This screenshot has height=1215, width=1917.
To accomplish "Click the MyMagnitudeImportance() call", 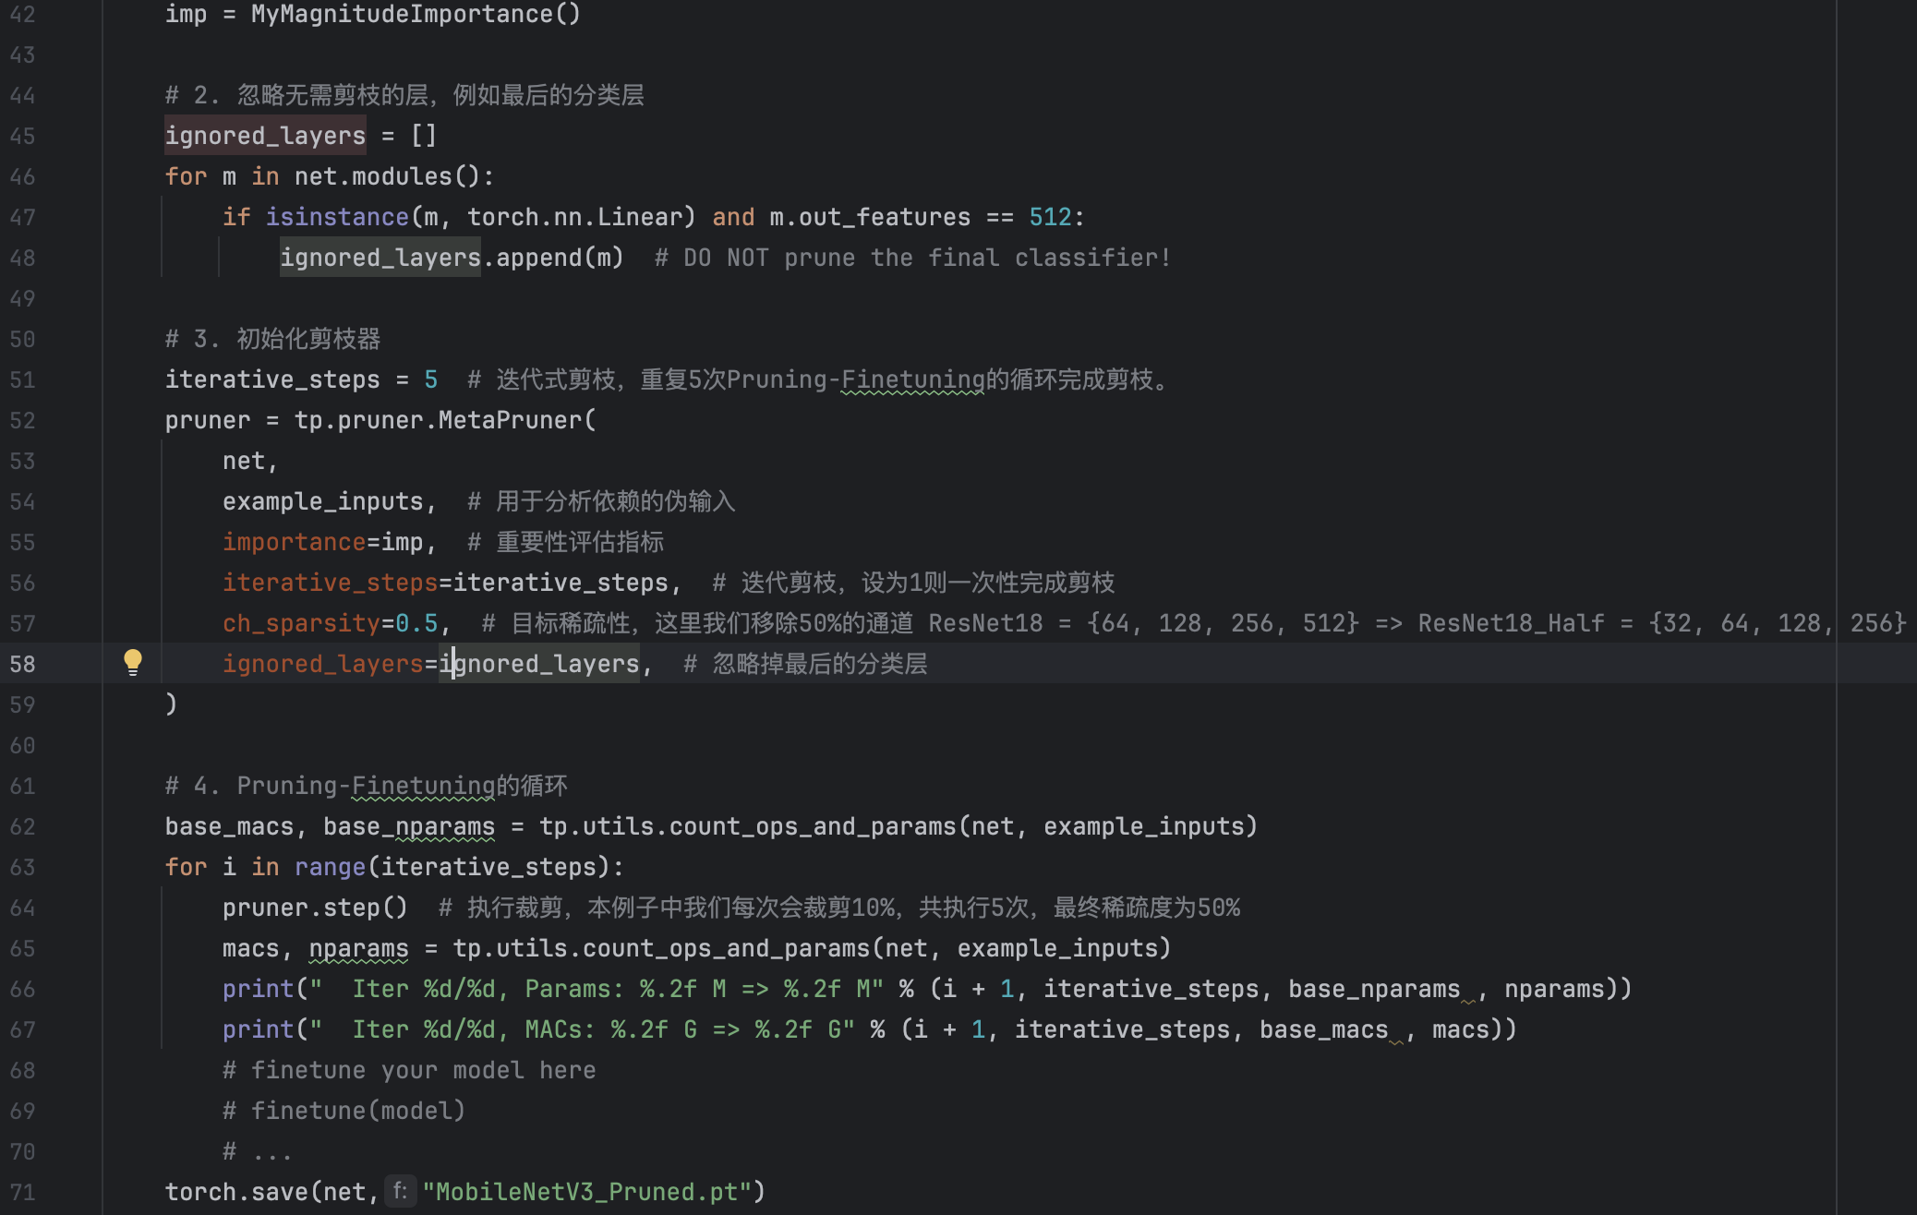I will click(416, 14).
